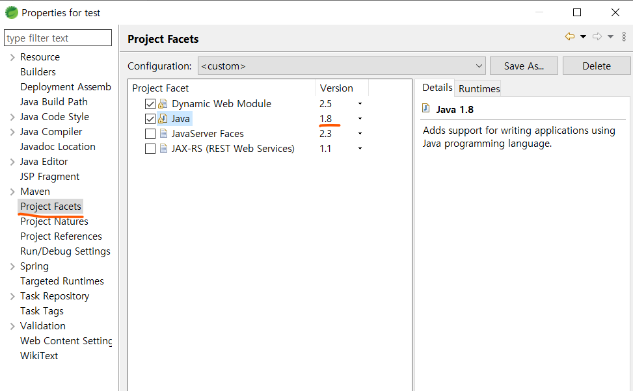Click Dynamic Web Module version 2.5

325,104
